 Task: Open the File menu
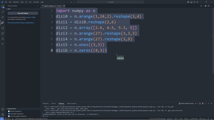pyautogui.click(x=6, y=2)
